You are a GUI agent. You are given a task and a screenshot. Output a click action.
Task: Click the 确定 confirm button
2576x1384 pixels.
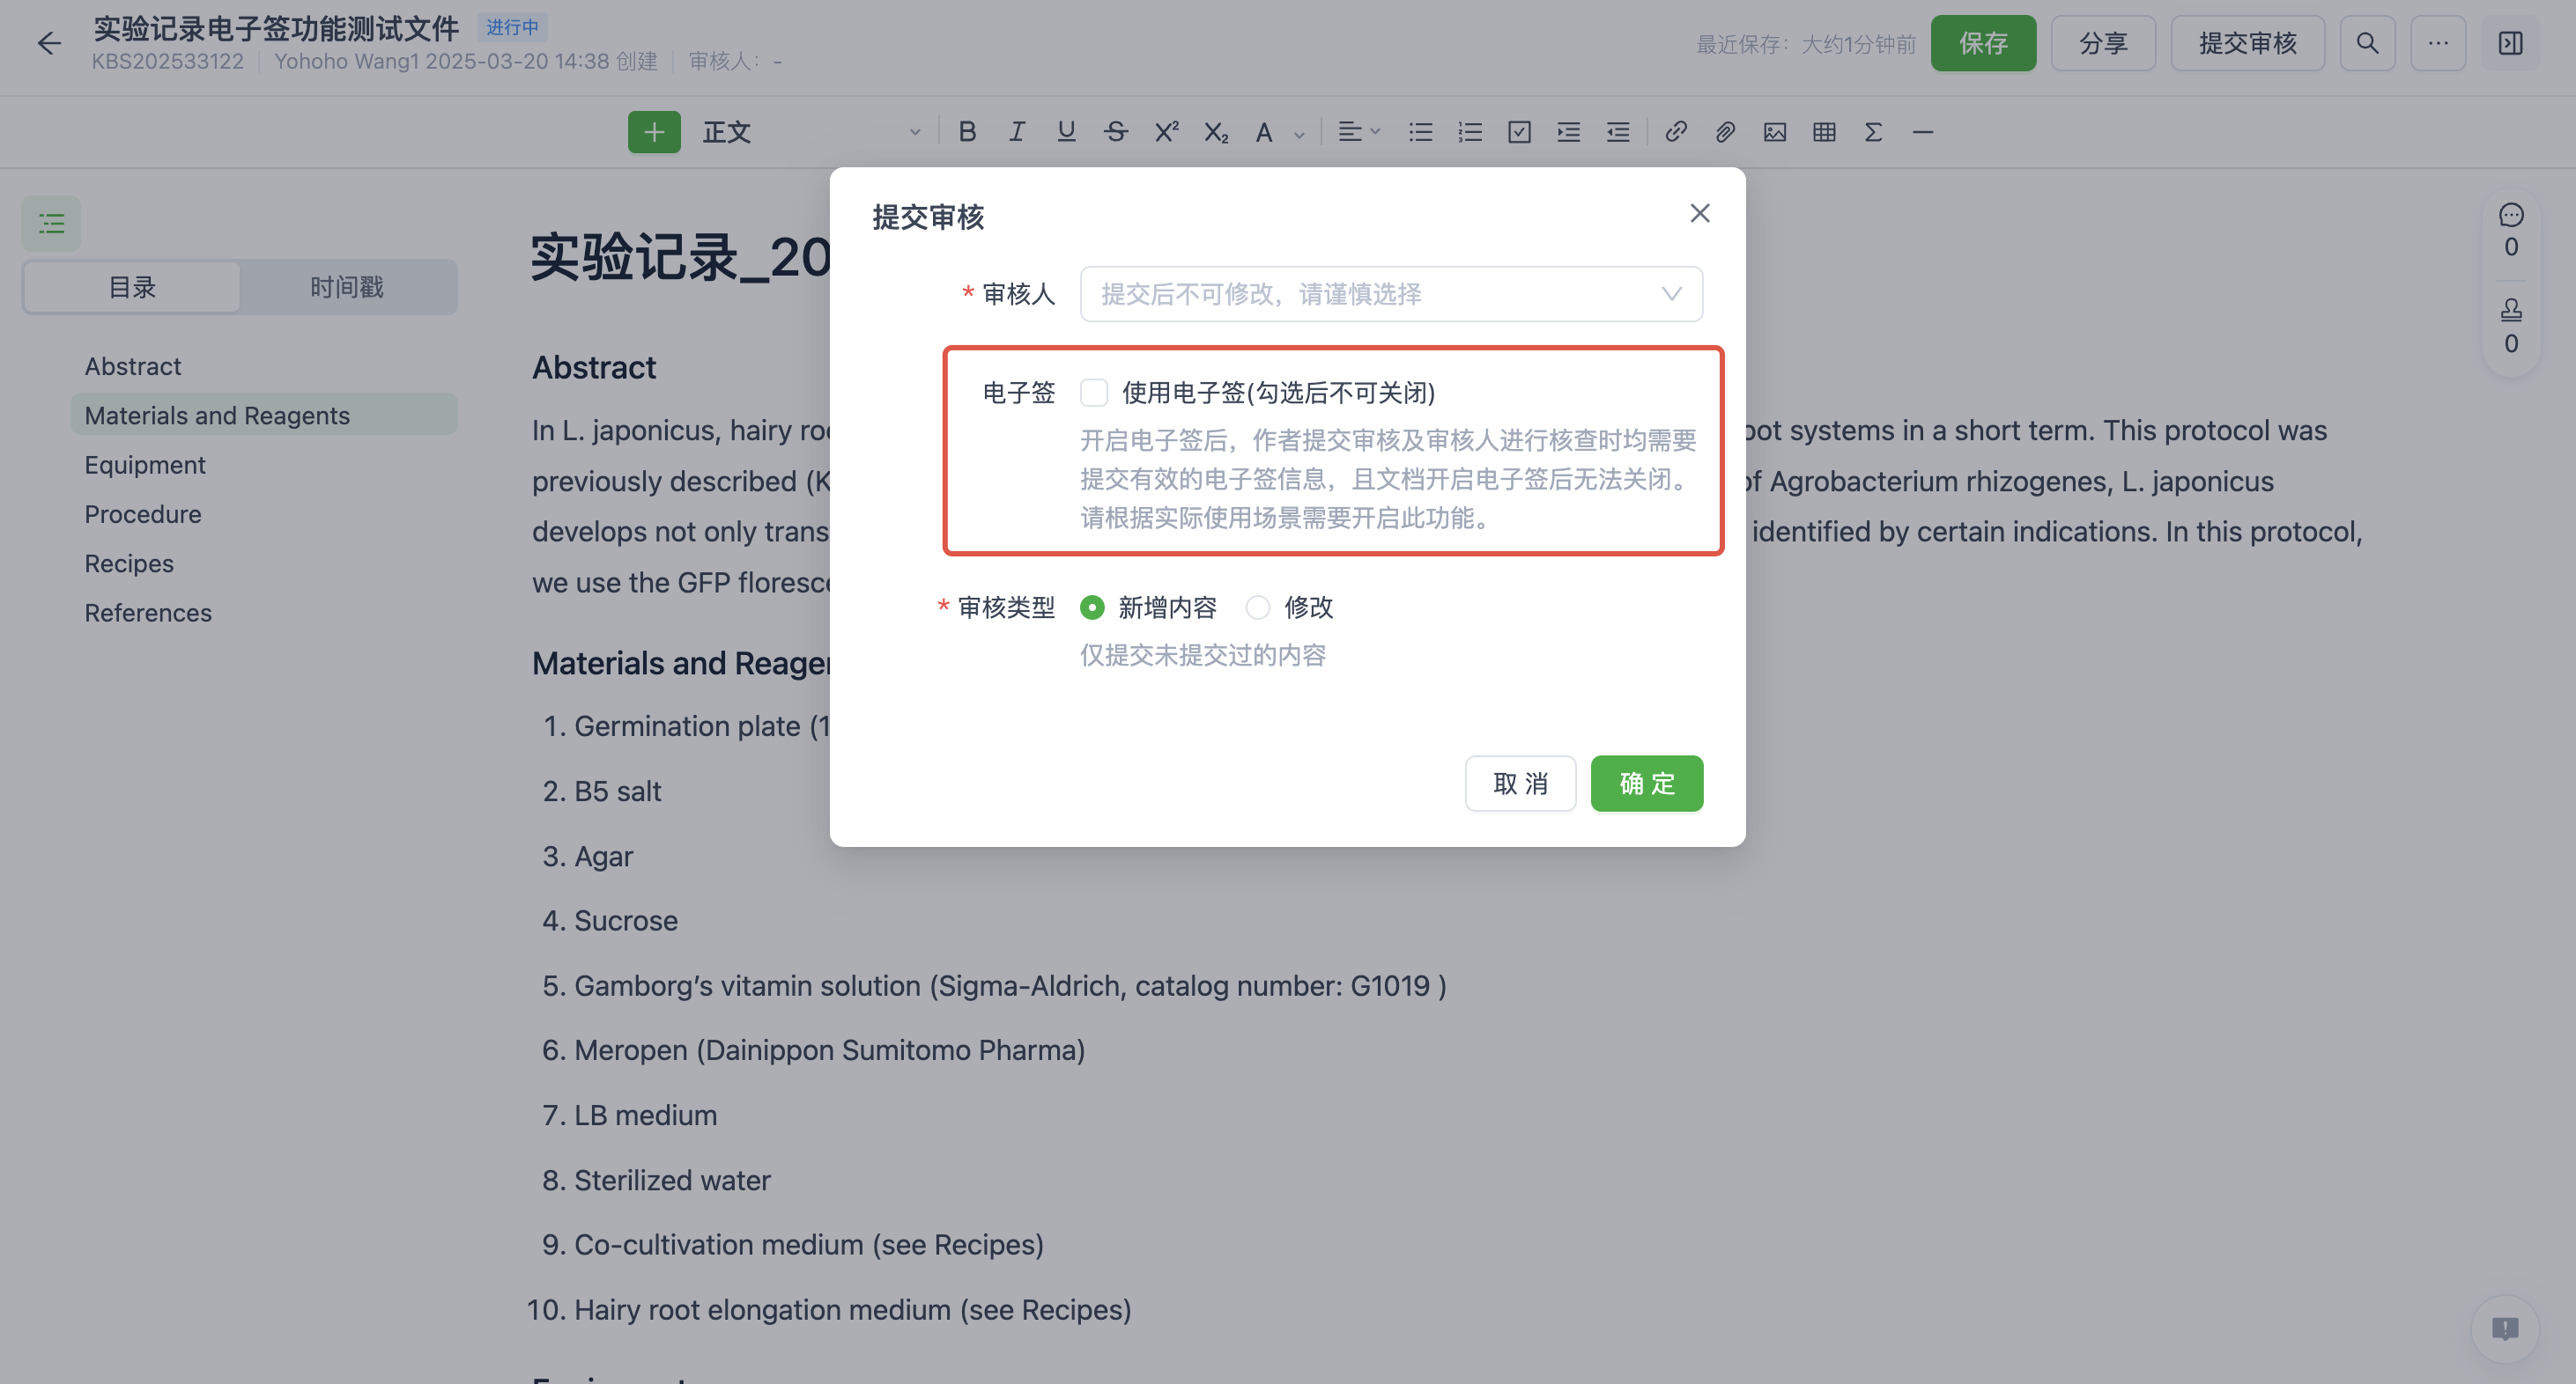point(1646,784)
